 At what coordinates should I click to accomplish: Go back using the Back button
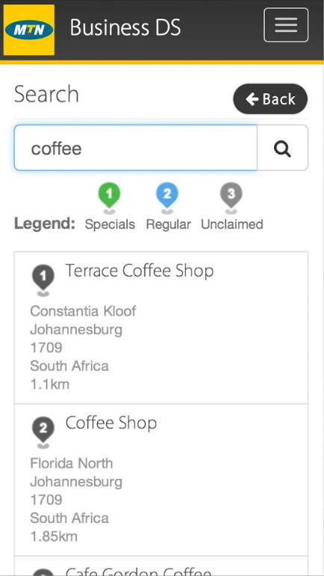coord(270,98)
